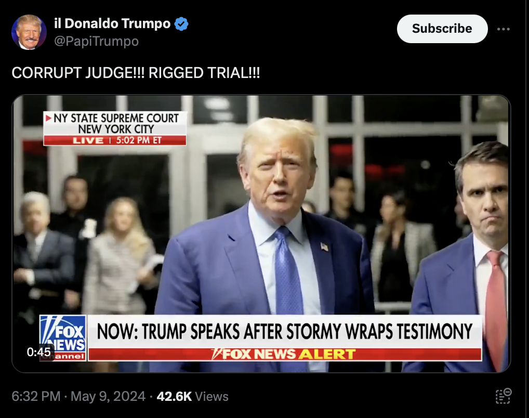Click the NOW: TRUMP SPEAKS headline banner

pyautogui.click(x=285, y=331)
